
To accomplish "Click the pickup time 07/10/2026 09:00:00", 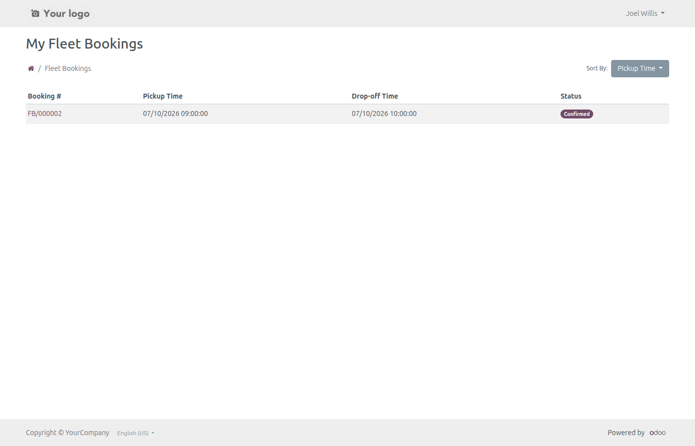I will [x=175, y=113].
